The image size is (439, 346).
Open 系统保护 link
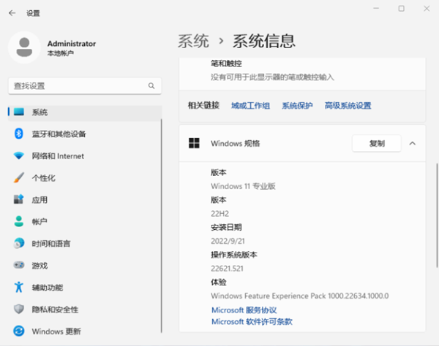pyautogui.click(x=297, y=106)
